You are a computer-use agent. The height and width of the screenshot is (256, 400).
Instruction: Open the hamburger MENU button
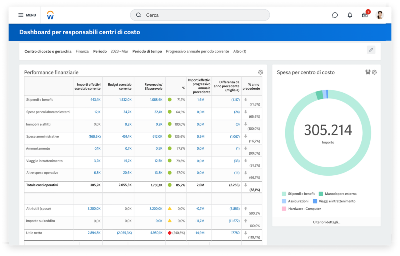click(27, 15)
